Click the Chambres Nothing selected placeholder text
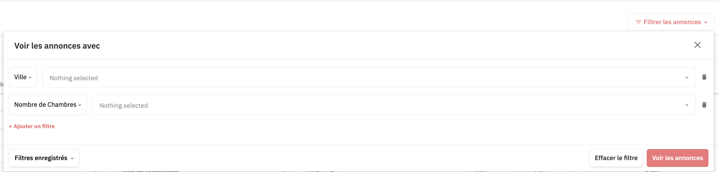Image resolution: width=719 pixels, height=172 pixels. pos(124,105)
